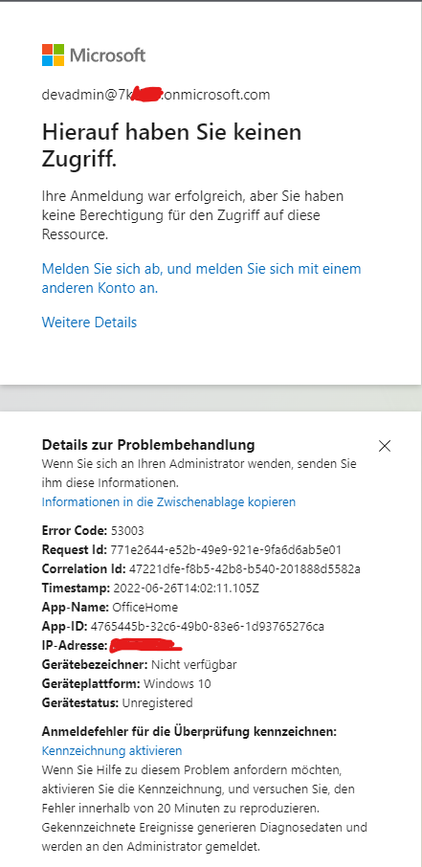Click Anmeldefehler für die Überprüfung kennzeichnen heading
The image size is (422, 867).
click(x=189, y=731)
